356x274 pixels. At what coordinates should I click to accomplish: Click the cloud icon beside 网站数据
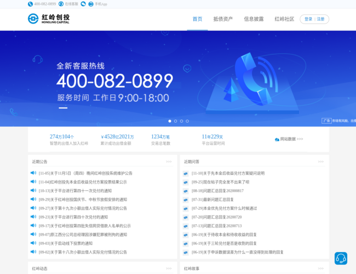point(277,139)
